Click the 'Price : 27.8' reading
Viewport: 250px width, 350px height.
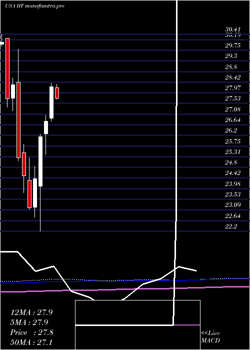pyautogui.click(x=31, y=332)
